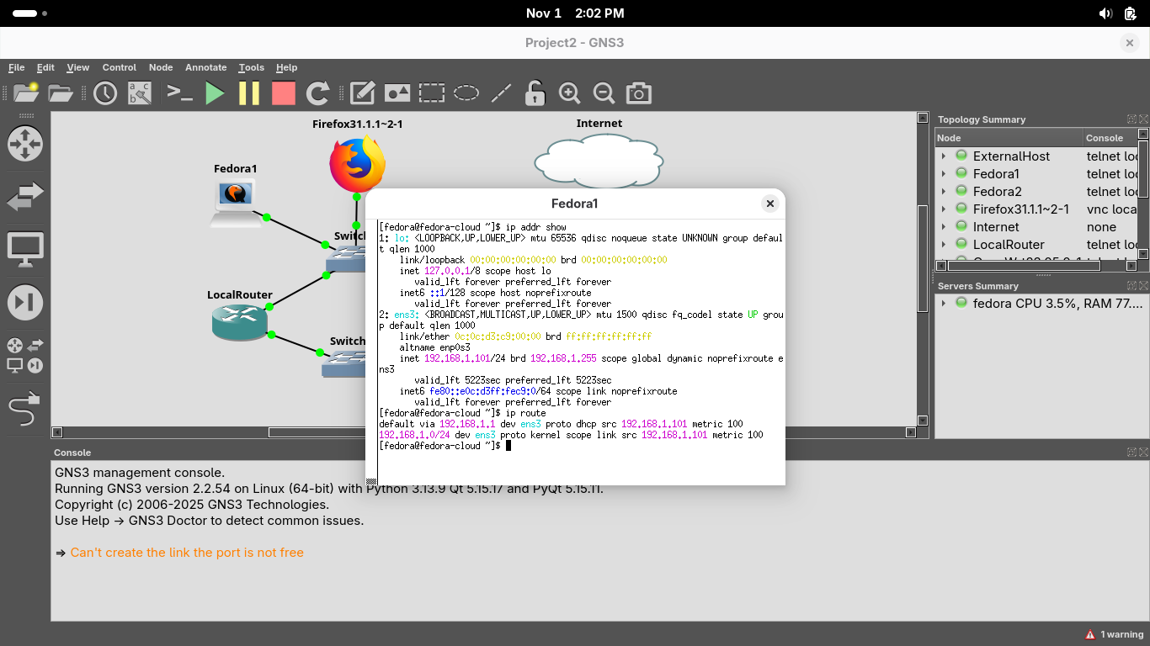
Task: Browse end devices with the monitor icon
Action: pyautogui.click(x=24, y=250)
